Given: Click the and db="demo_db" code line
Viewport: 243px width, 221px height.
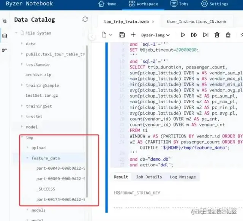Looking at the screenshot, I should [150, 159].
